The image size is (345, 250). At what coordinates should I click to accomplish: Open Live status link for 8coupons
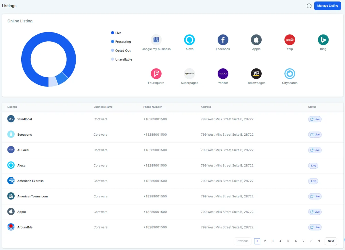[315, 134]
